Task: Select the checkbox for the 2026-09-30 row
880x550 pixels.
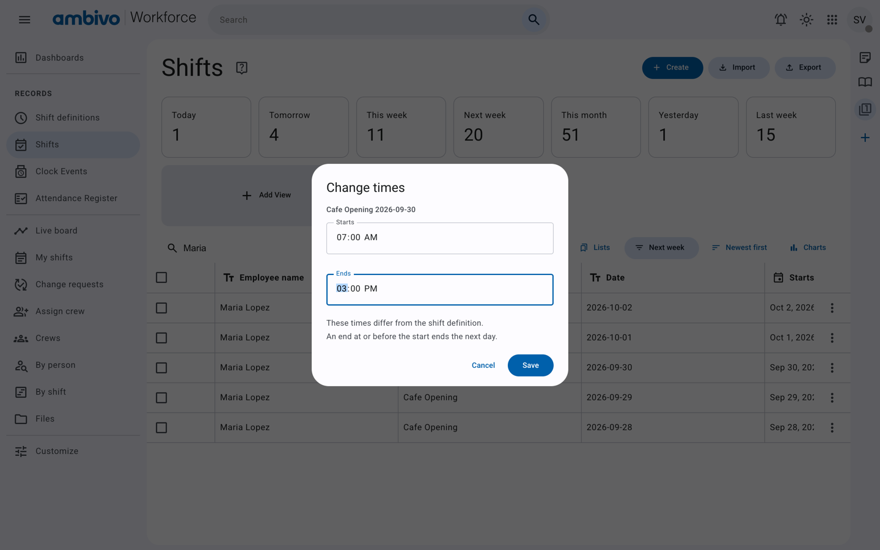Action: (x=161, y=368)
